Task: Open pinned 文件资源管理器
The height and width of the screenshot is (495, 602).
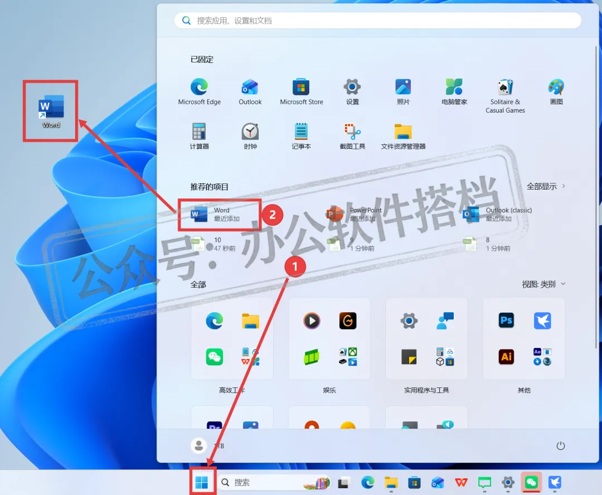Action: [403, 136]
